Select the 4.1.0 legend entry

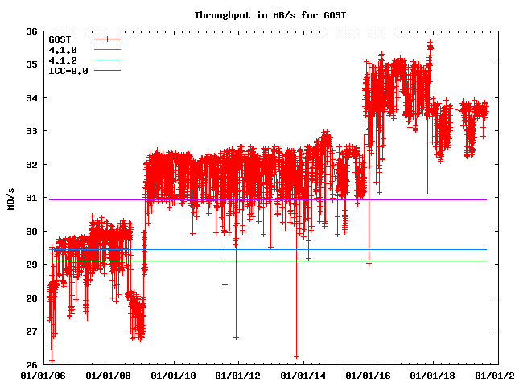click(62, 50)
